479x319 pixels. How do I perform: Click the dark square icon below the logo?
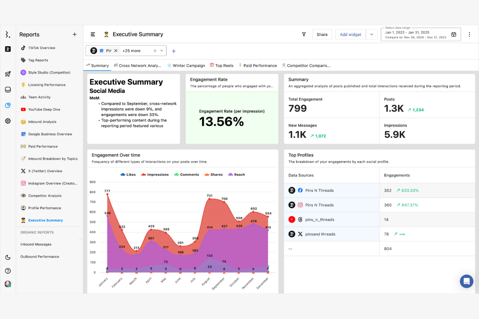click(8, 49)
